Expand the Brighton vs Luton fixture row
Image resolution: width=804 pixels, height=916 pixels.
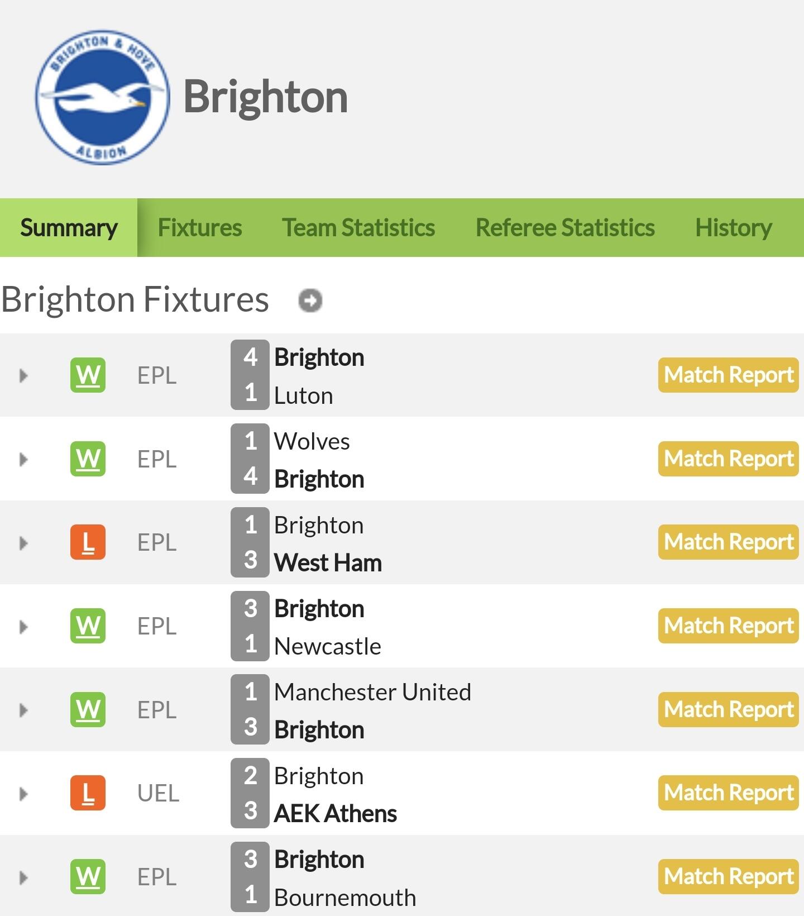point(23,375)
